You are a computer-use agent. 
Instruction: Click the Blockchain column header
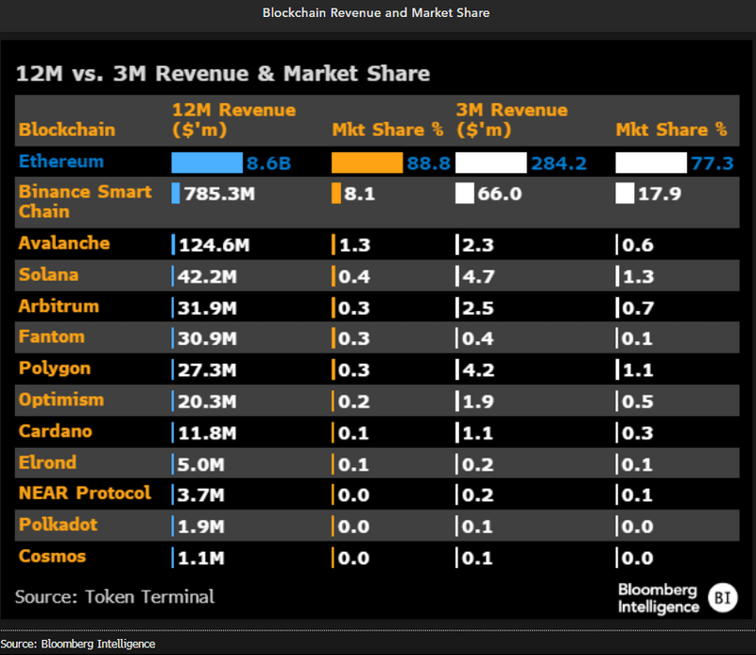[x=67, y=129]
